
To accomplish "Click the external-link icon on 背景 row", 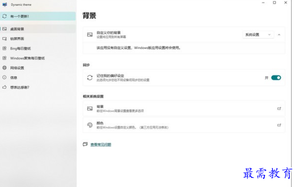I will click(x=279, y=108).
